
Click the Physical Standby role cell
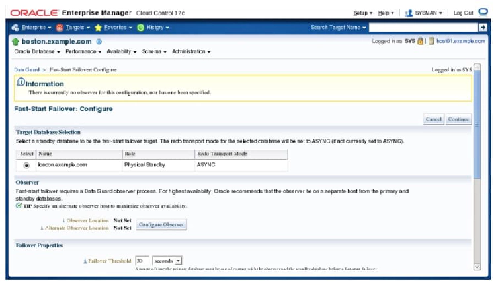(x=159, y=165)
